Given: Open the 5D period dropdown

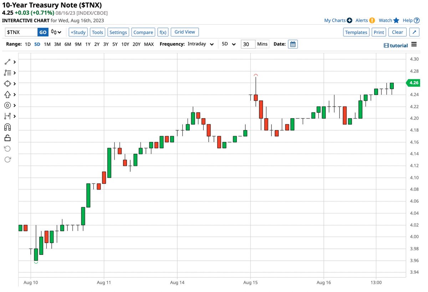Looking at the screenshot, I should pos(229,44).
